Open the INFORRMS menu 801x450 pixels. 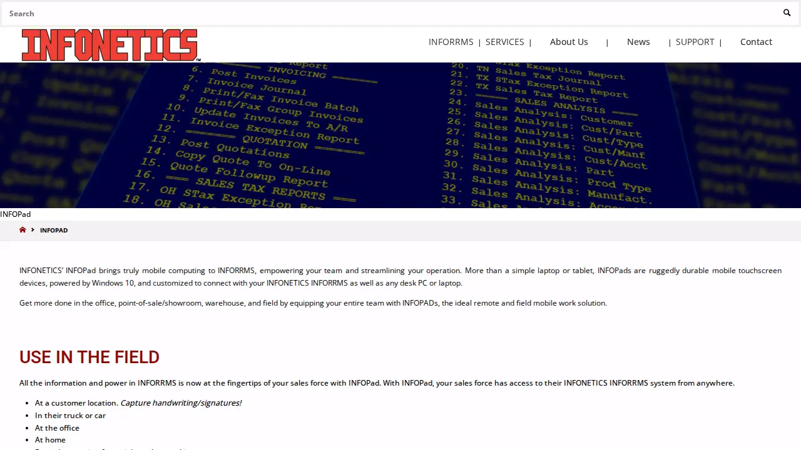point(451,42)
